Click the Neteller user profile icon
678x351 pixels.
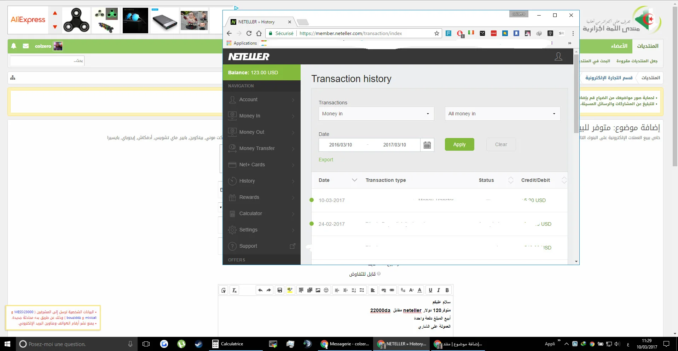(558, 57)
